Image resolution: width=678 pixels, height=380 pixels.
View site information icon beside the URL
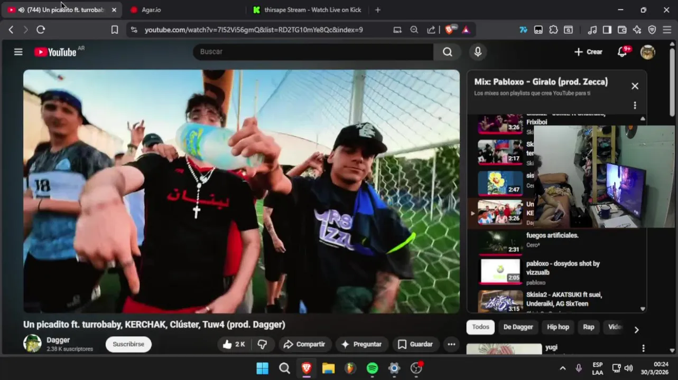(134, 30)
